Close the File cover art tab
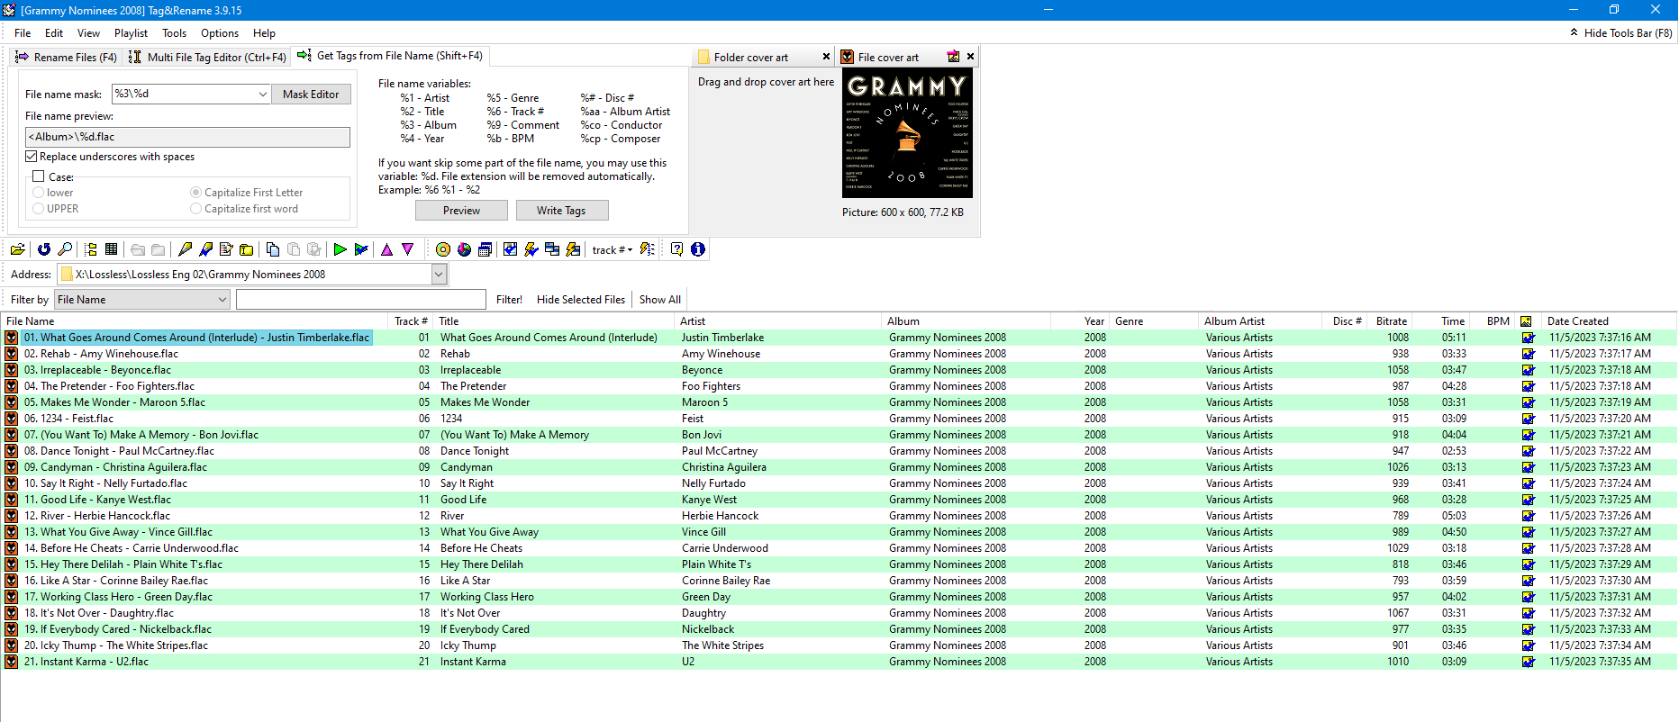 pos(970,57)
